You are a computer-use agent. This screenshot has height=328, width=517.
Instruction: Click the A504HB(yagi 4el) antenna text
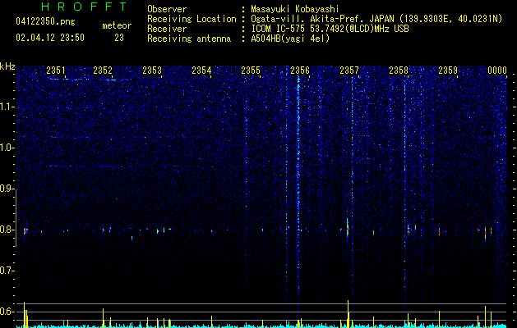pos(290,39)
